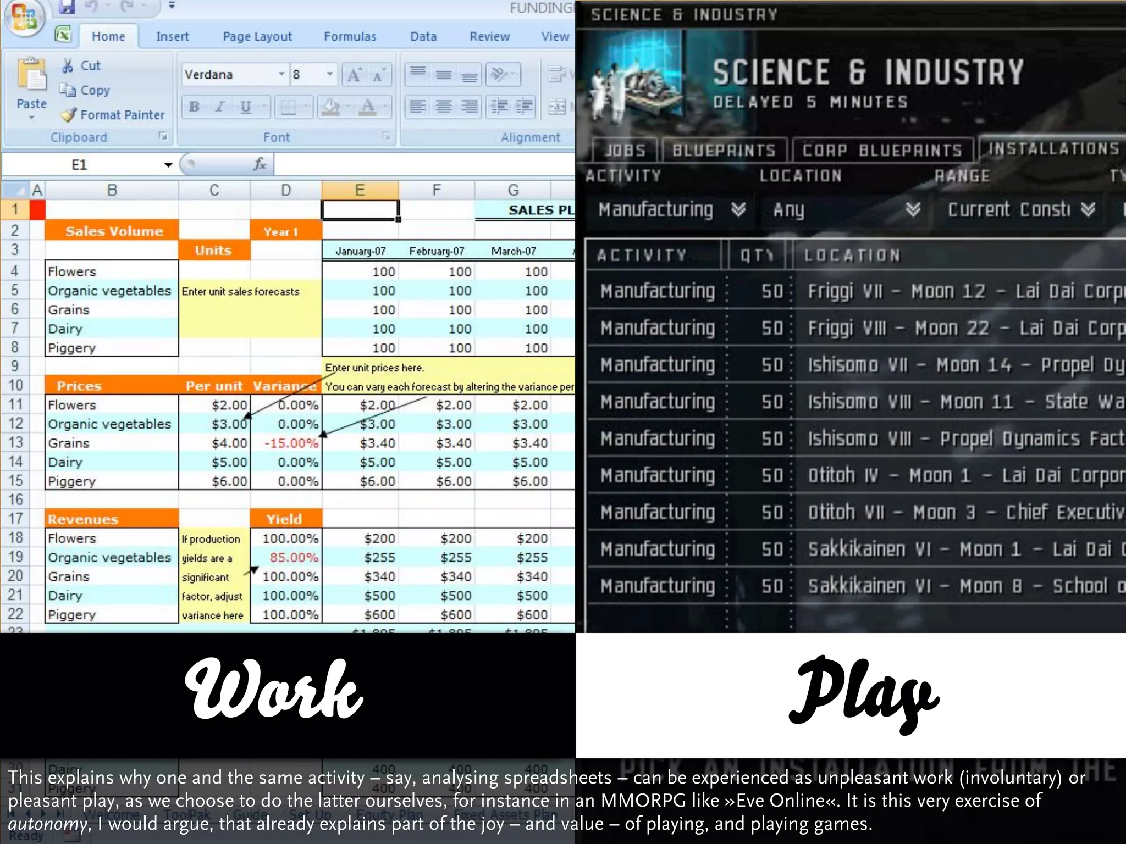Click the Align Text Left icon

click(x=418, y=107)
